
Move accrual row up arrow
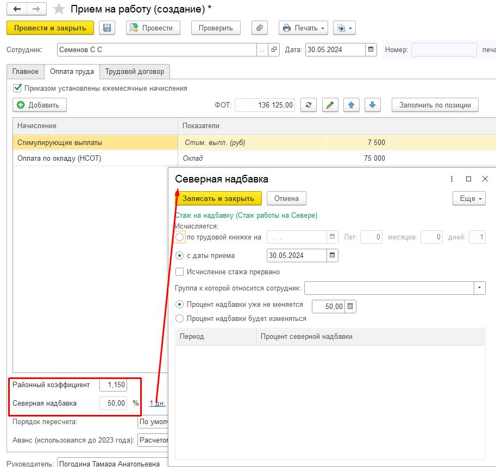pyautogui.click(x=351, y=105)
